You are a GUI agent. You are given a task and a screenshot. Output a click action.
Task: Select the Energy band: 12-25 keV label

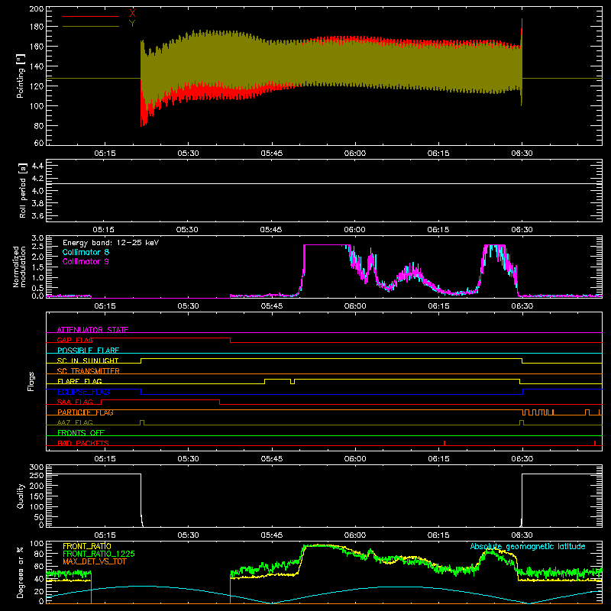click(111, 243)
